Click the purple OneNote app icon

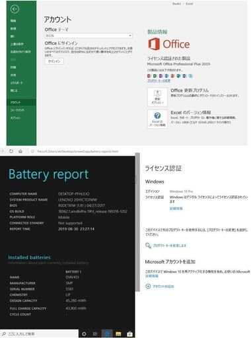point(161,76)
